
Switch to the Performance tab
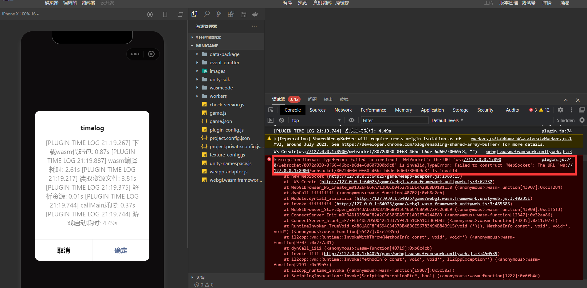[x=373, y=110]
